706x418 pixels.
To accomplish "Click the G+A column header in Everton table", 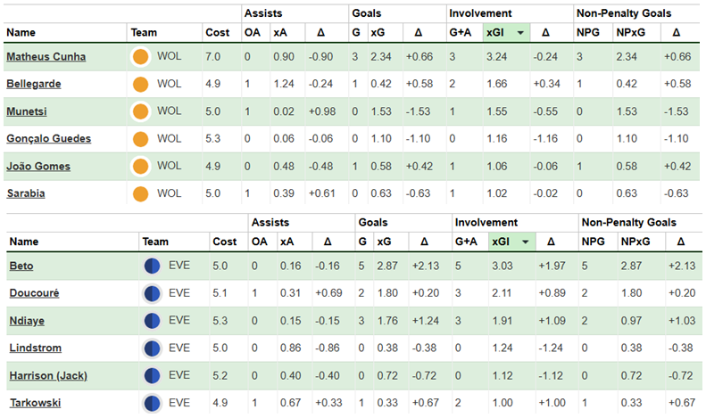I will point(467,242).
